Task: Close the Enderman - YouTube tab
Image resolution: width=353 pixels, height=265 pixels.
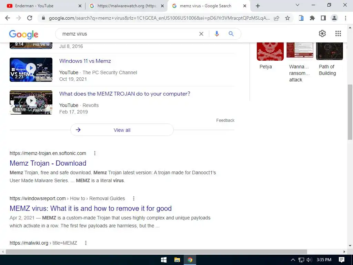Action: [80, 6]
